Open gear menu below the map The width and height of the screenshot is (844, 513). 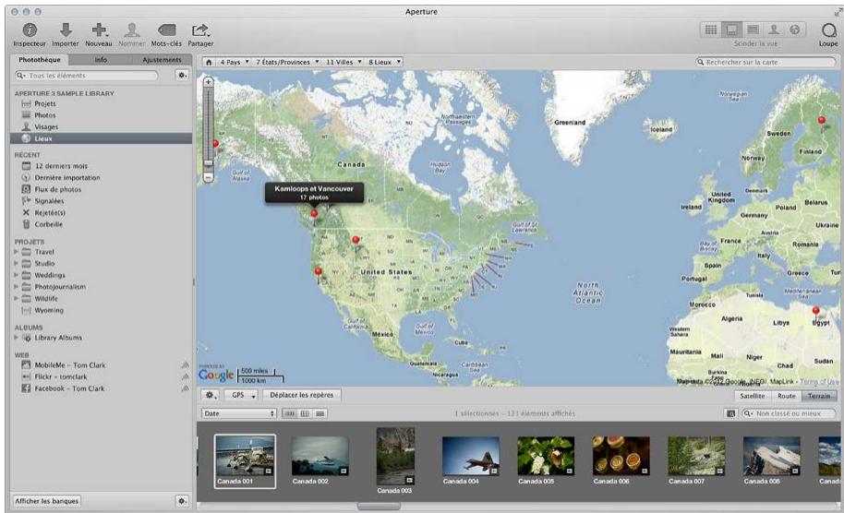click(x=211, y=395)
